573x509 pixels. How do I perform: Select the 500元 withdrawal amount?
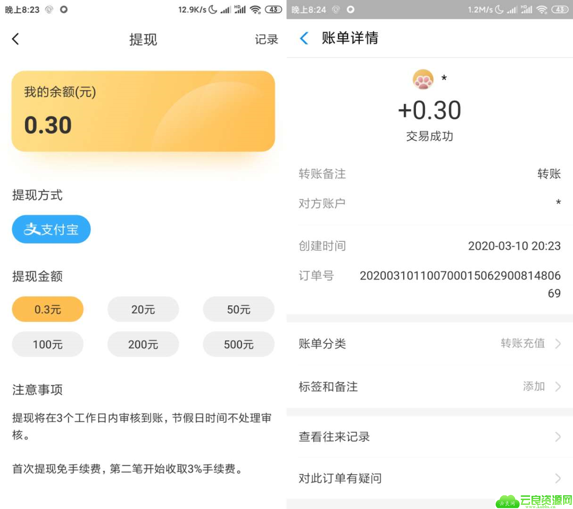click(x=239, y=344)
